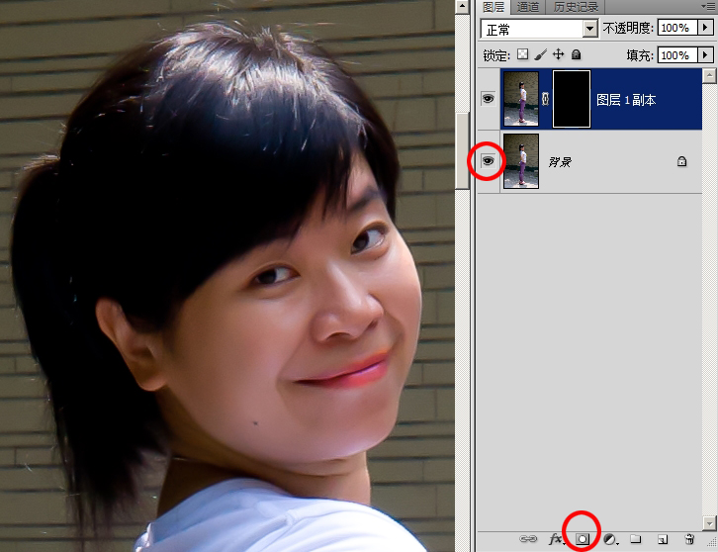Click the 不透明度 value field
The width and height of the screenshot is (718, 552).
pyautogui.click(x=677, y=28)
